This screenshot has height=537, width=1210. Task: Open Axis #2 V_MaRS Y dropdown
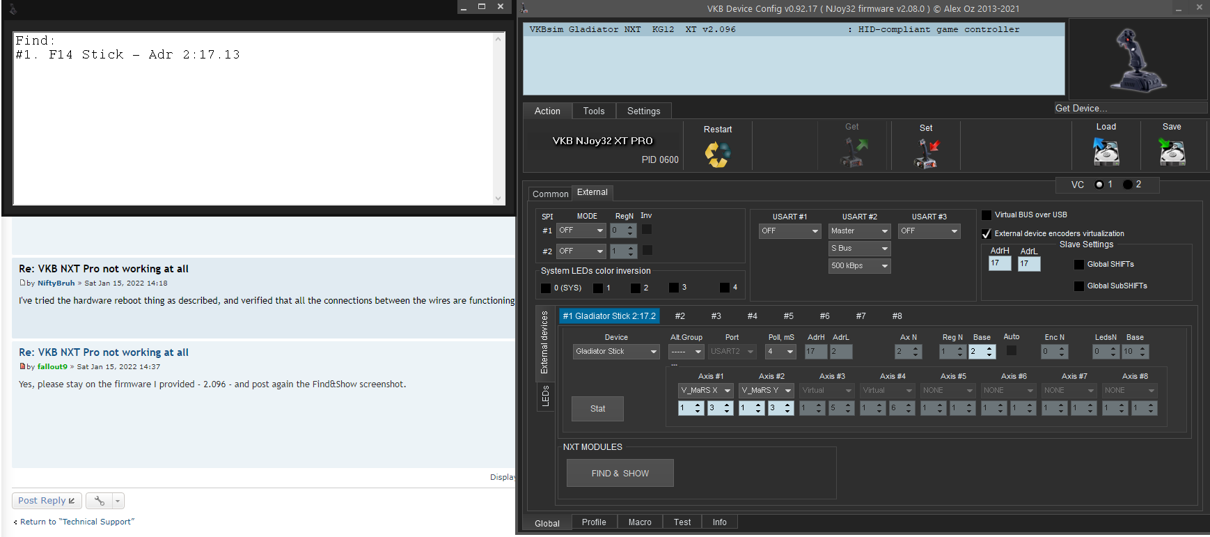point(767,391)
